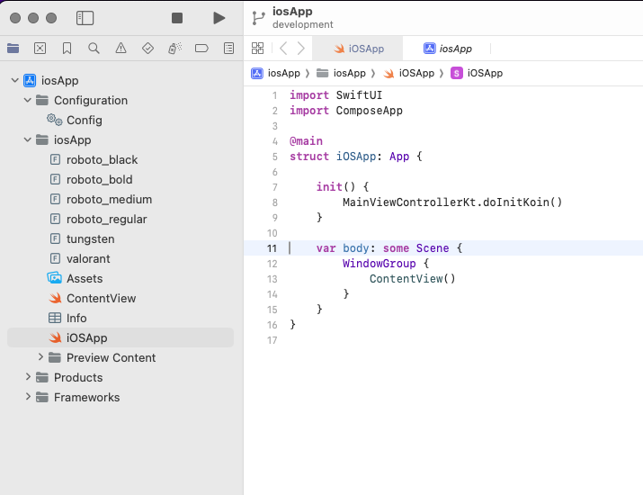The height and width of the screenshot is (495, 643).
Task: Click the git branch icon
Action: 258,18
